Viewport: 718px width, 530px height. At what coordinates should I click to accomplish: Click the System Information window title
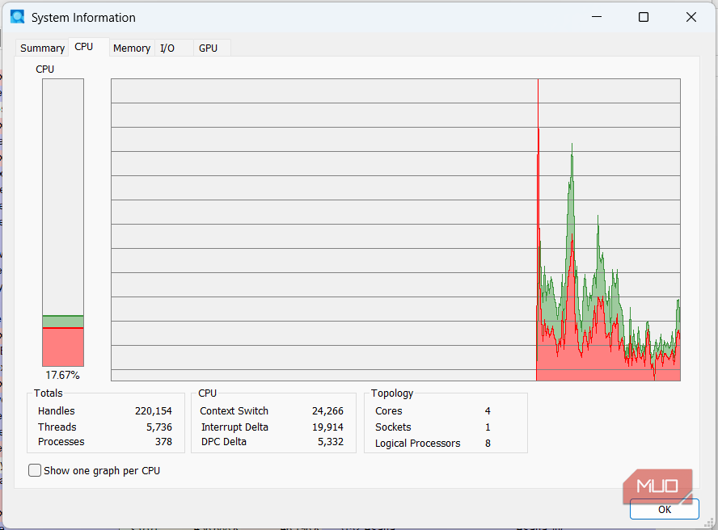[83, 18]
